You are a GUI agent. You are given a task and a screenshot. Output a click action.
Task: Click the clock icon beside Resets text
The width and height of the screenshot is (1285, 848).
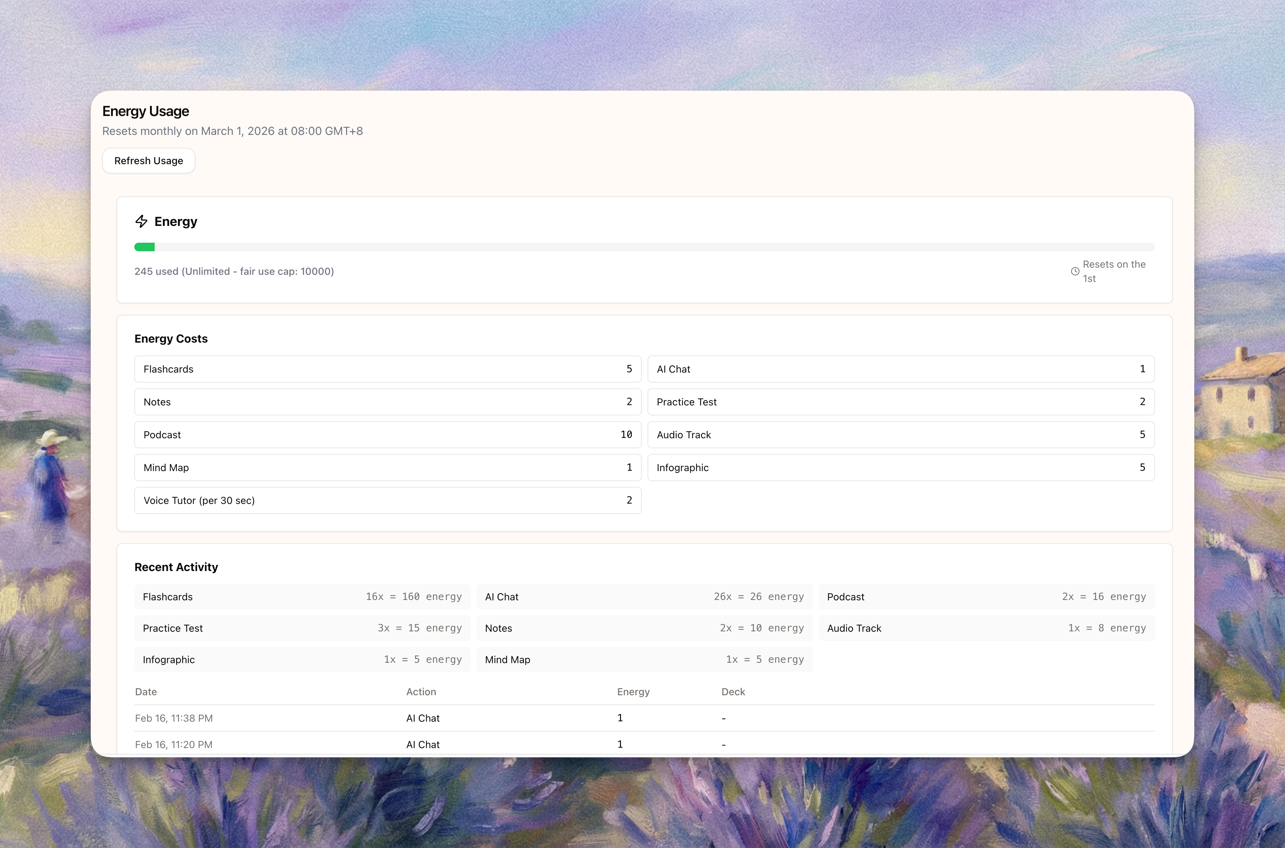[x=1075, y=272]
